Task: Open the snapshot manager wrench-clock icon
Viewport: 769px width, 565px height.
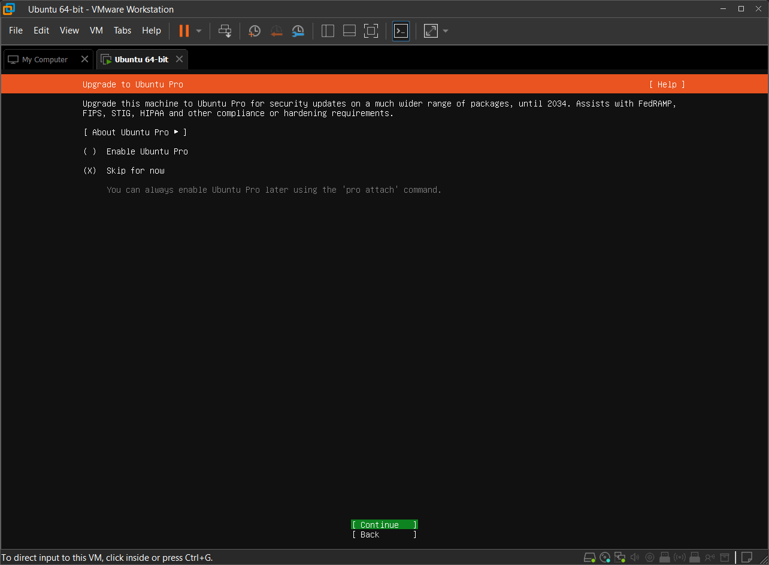Action: pos(298,31)
